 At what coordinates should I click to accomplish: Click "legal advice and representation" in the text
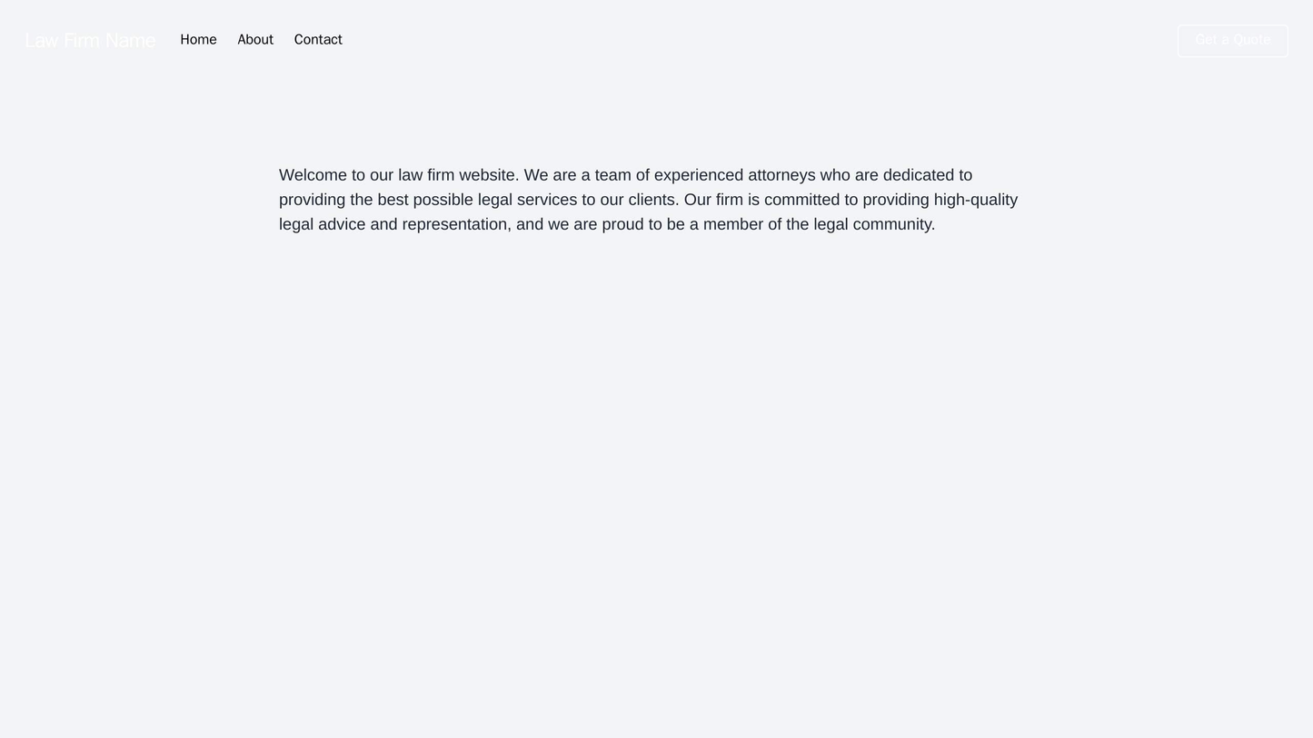(x=395, y=224)
